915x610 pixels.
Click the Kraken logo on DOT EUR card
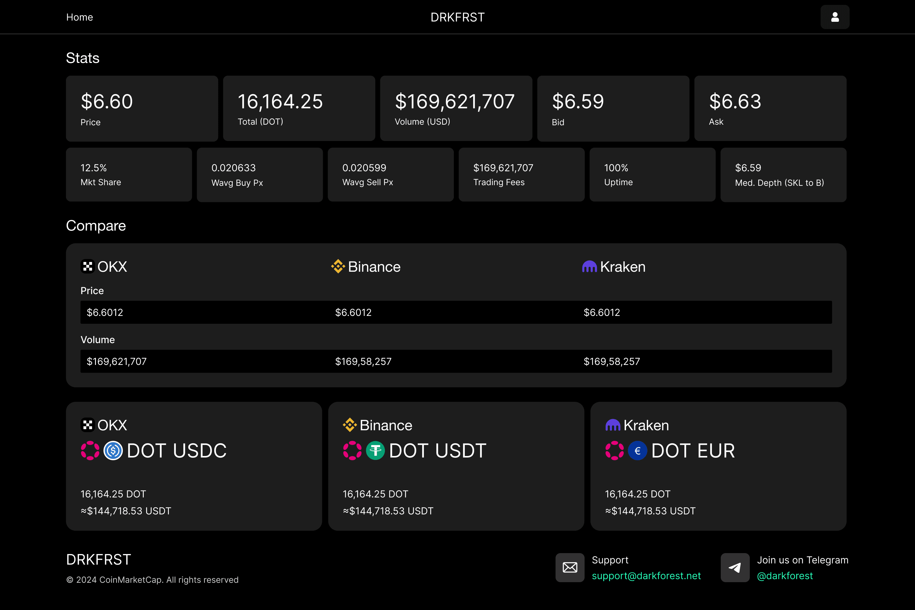613,425
